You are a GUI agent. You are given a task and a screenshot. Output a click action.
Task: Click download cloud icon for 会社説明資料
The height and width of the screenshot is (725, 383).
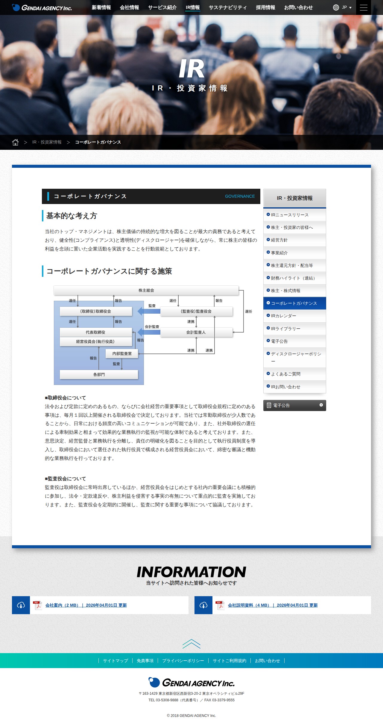pos(203,605)
